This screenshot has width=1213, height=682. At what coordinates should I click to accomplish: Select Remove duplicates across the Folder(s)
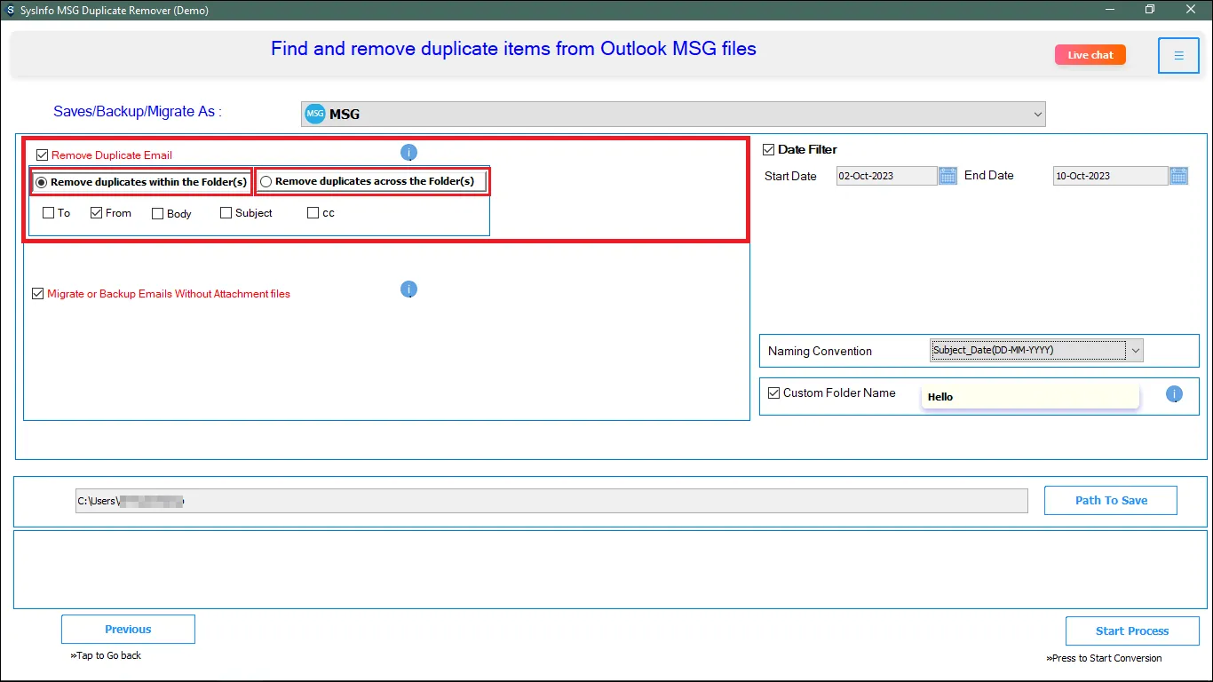[x=266, y=182]
